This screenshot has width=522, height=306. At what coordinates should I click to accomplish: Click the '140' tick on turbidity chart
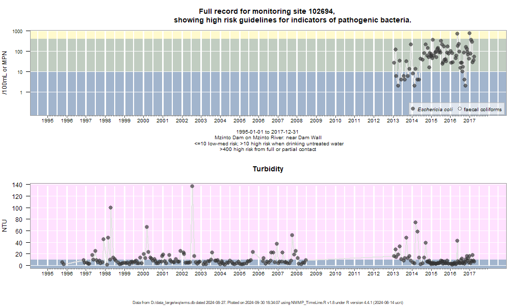click(x=17, y=185)
